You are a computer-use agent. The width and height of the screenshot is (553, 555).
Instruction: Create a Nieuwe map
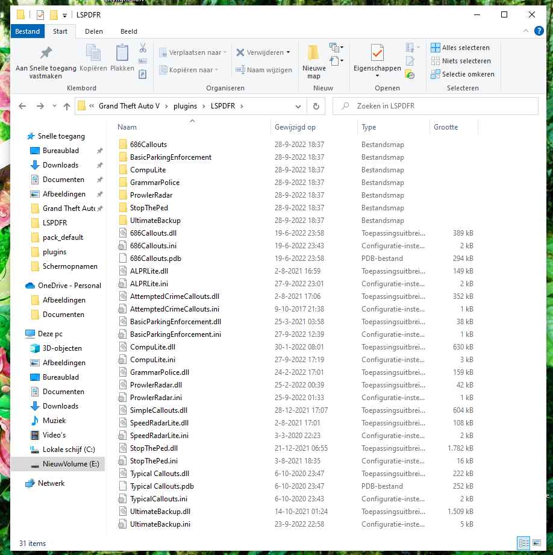(314, 61)
